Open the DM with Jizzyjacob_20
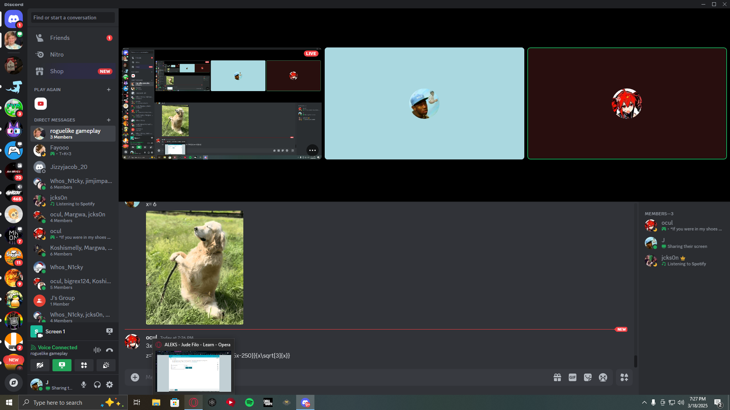Screen dimensions: 730x410 click(x=73, y=167)
